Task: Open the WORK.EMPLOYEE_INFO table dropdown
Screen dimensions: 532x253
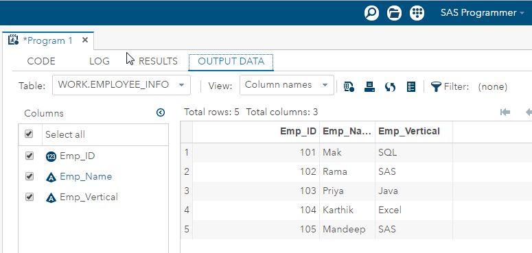Action: [122, 84]
